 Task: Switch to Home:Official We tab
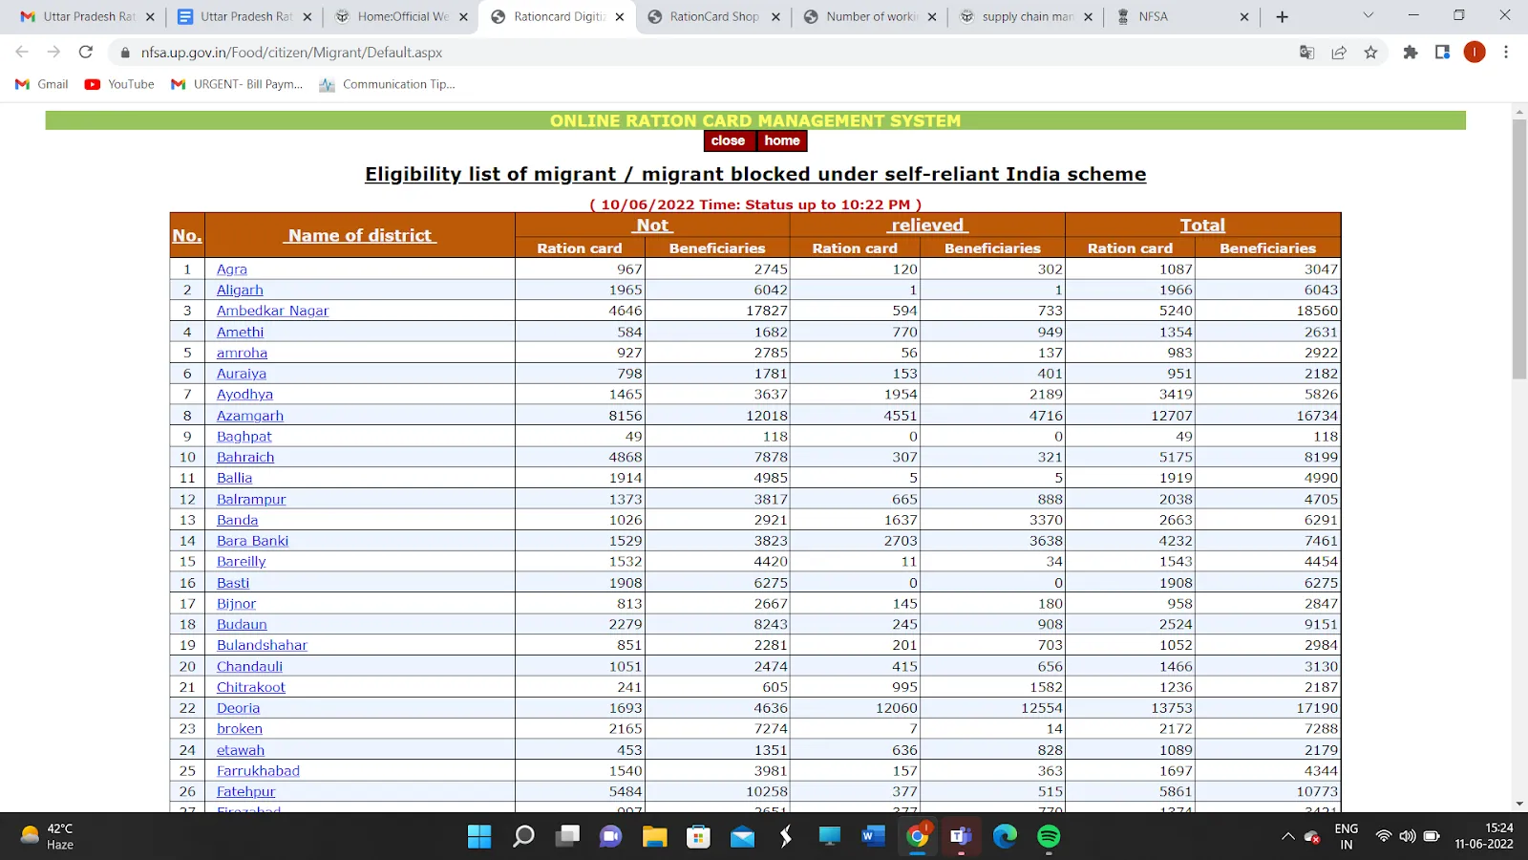click(x=401, y=16)
